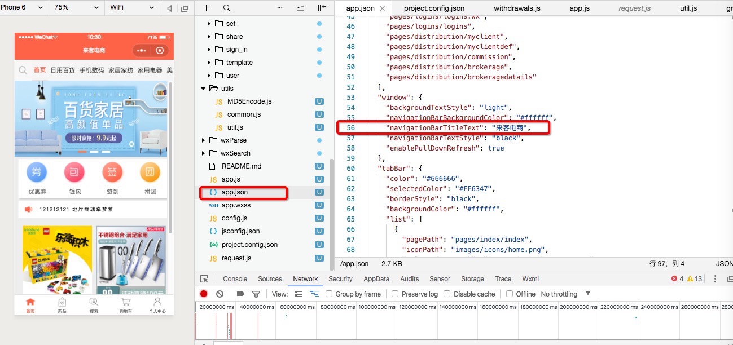Screen dimensions: 733x345
Task: Expand the wxParse folder
Action: pyautogui.click(x=203, y=140)
